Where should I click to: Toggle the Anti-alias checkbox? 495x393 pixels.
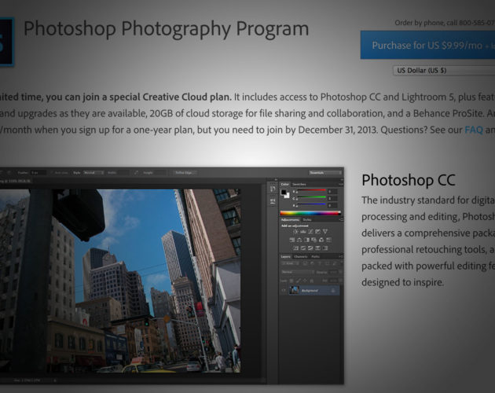point(51,172)
